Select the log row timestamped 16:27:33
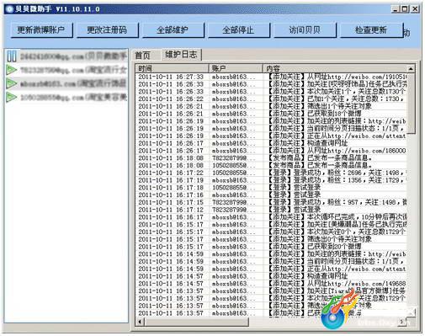This screenshot has width=425, height=336. tap(271, 77)
